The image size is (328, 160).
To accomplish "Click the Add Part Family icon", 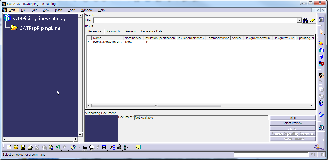I will coord(321,50).
